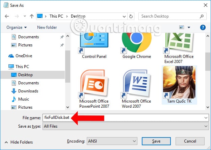Screen dimensions: 211x150
Task: Open the Save as type combo box
Action: coord(126,126)
